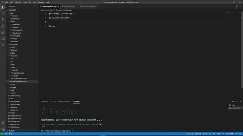
Task: Open the Terminal menu
Action: pyautogui.click(x=41, y=2)
